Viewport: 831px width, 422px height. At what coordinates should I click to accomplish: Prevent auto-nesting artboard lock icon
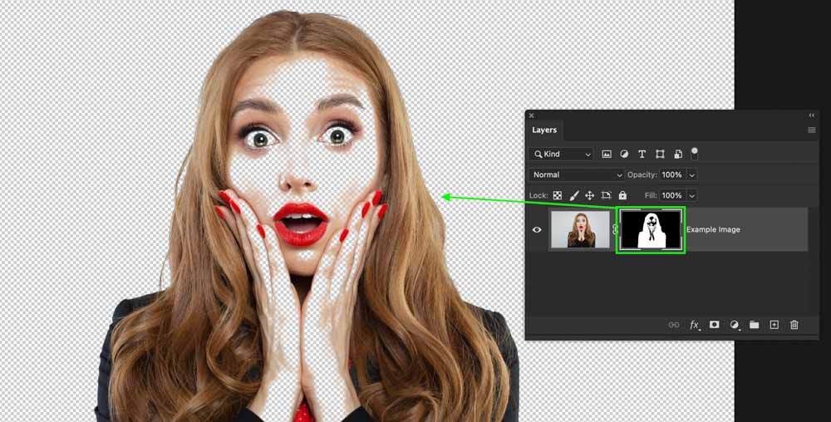point(607,195)
